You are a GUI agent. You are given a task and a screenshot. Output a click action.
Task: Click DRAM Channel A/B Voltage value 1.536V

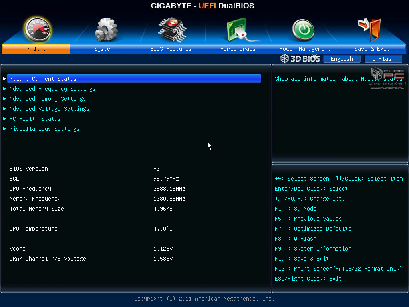coord(163,259)
